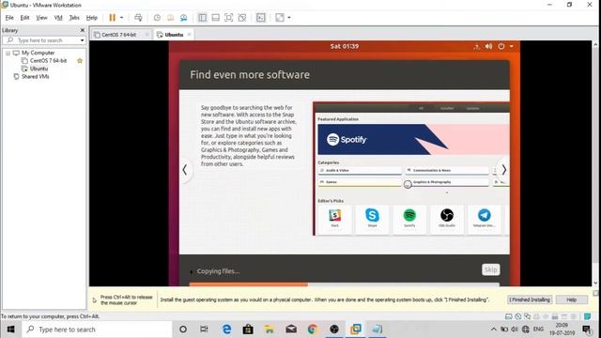Close the Ubuntu tab
The image size is (601, 338).
click(189, 35)
